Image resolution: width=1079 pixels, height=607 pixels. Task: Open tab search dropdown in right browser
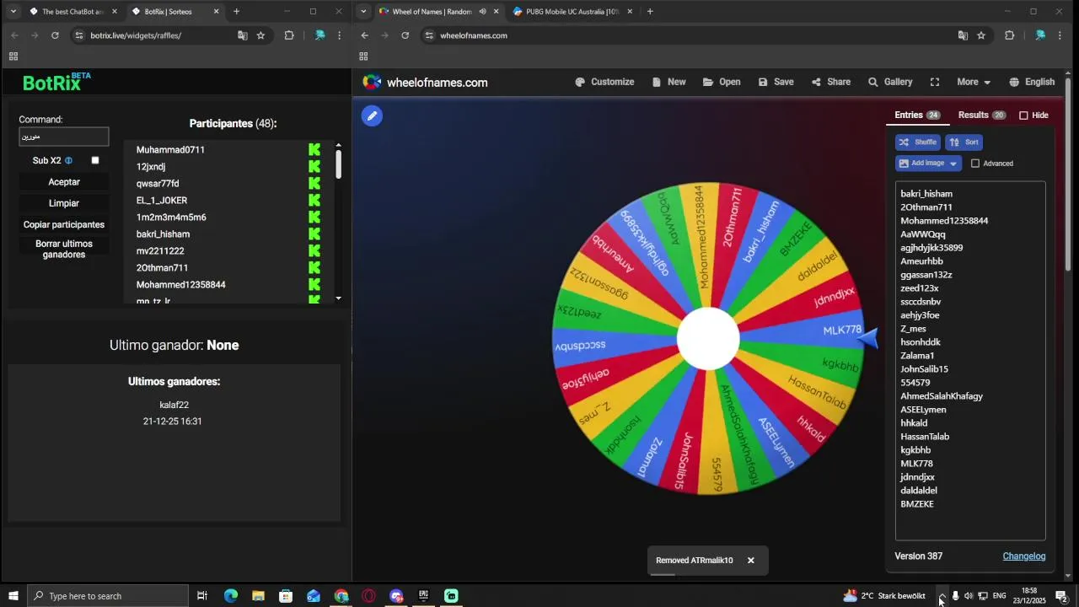pyautogui.click(x=362, y=12)
